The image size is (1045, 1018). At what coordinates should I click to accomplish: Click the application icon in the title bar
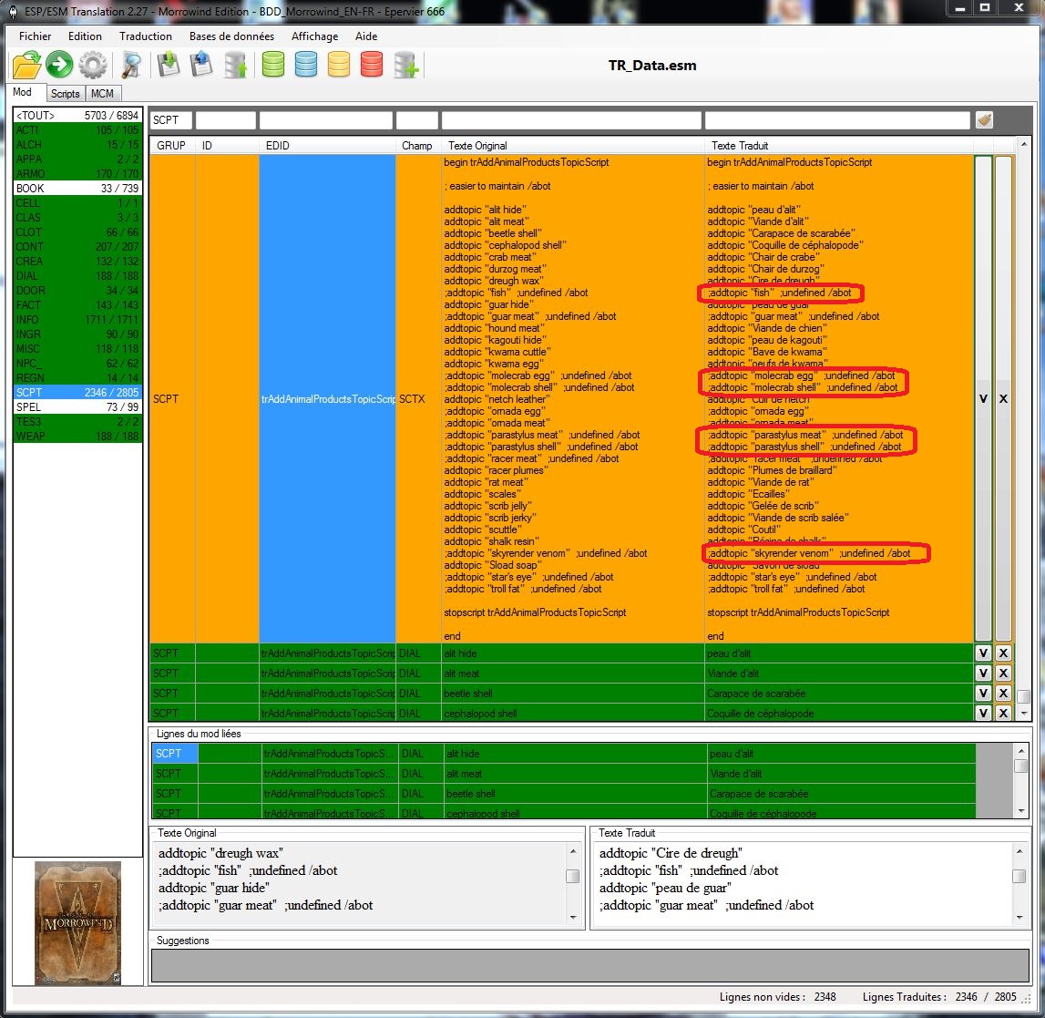pos(12,11)
